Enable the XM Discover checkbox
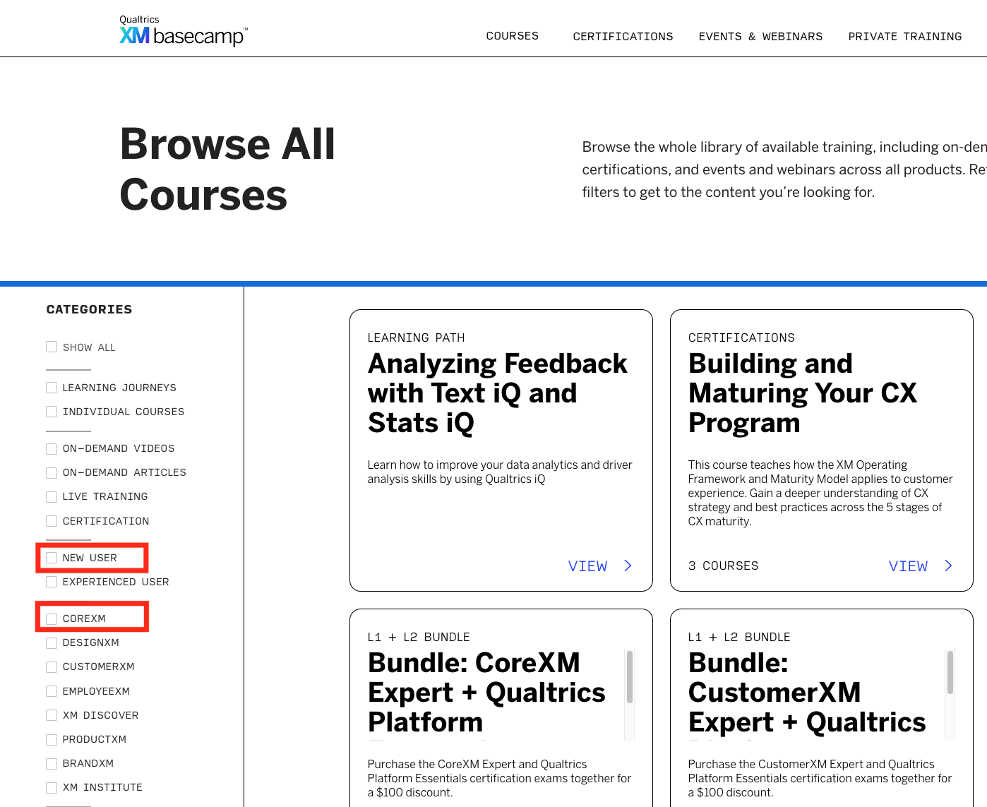This screenshot has width=987, height=807. [x=52, y=715]
